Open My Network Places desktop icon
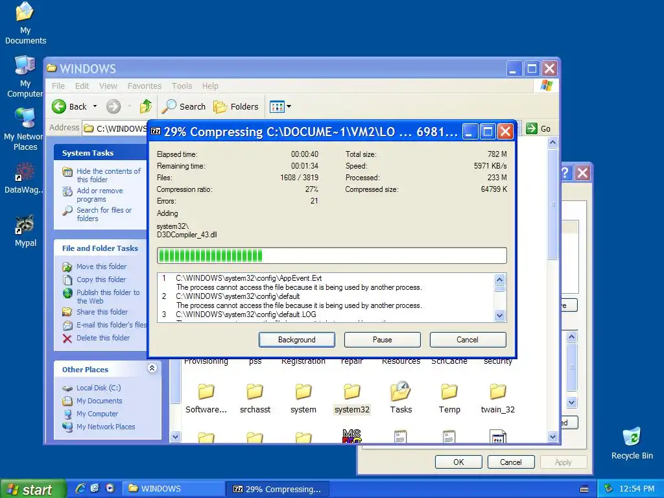This screenshot has width=664, height=498. click(x=24, y=130)
